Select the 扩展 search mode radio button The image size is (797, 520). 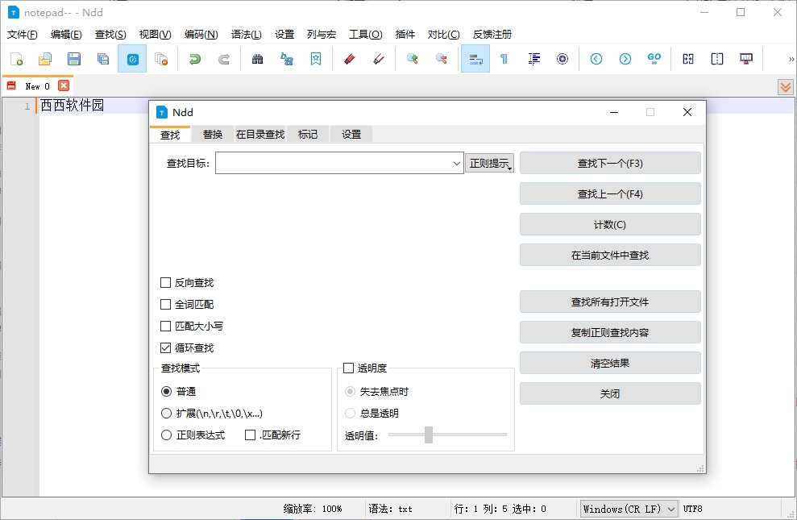[x=166, y=414]
